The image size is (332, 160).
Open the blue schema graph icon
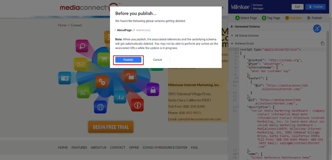click(x=317, y=29)
